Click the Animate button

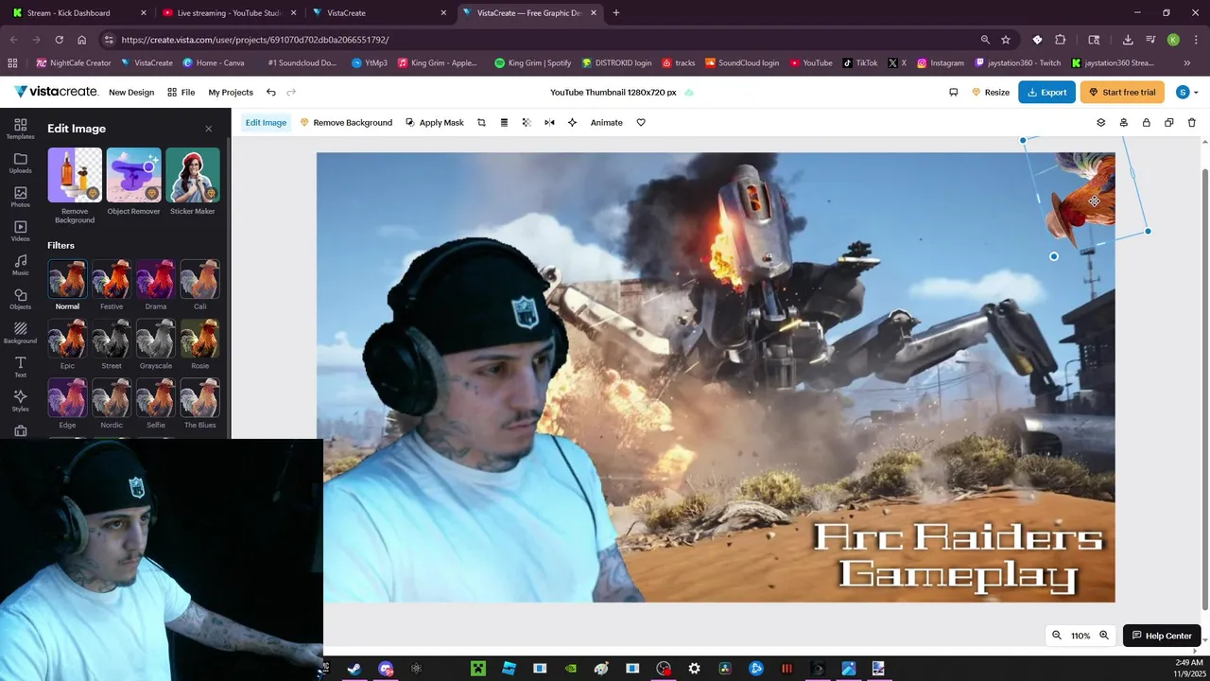click(x=607, y=122)
